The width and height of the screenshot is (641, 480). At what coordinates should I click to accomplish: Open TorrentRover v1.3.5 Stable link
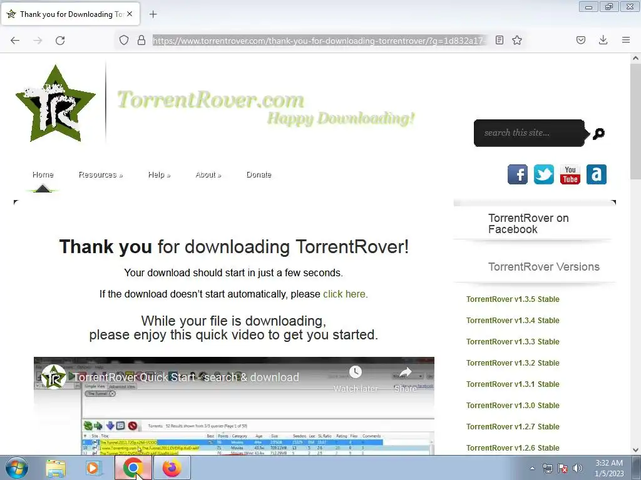(x=513, y=299)
